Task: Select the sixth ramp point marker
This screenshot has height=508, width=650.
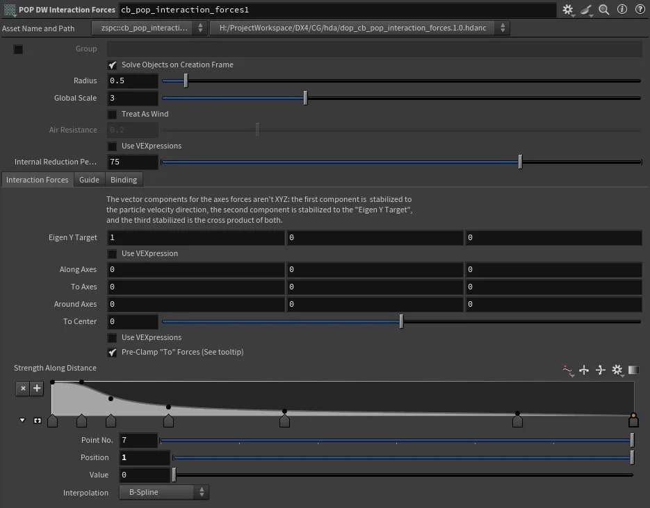Action: 517,421
